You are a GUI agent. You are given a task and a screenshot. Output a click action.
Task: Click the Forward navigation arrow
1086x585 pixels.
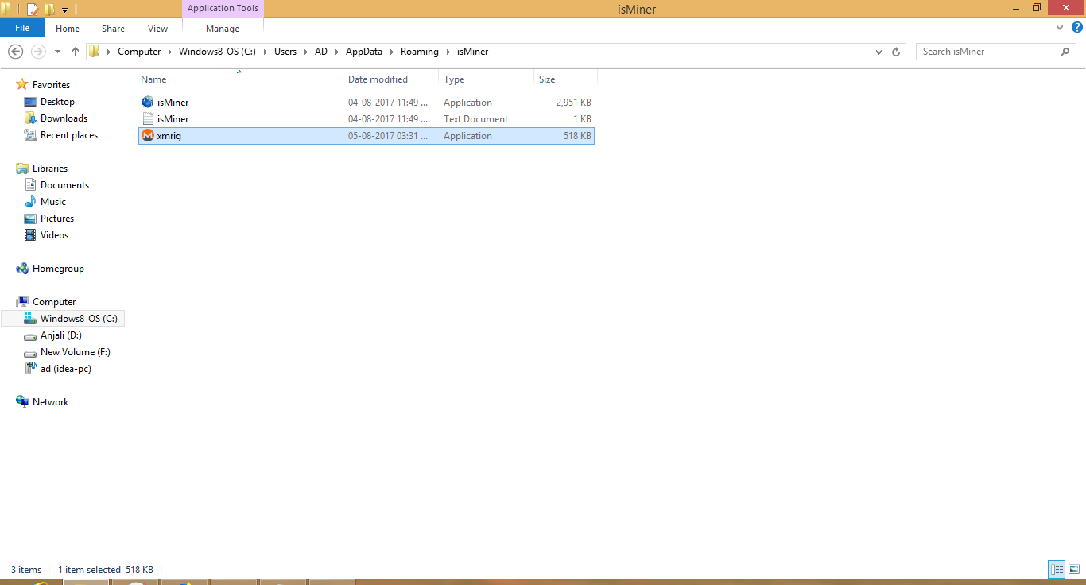coord(37,52)
